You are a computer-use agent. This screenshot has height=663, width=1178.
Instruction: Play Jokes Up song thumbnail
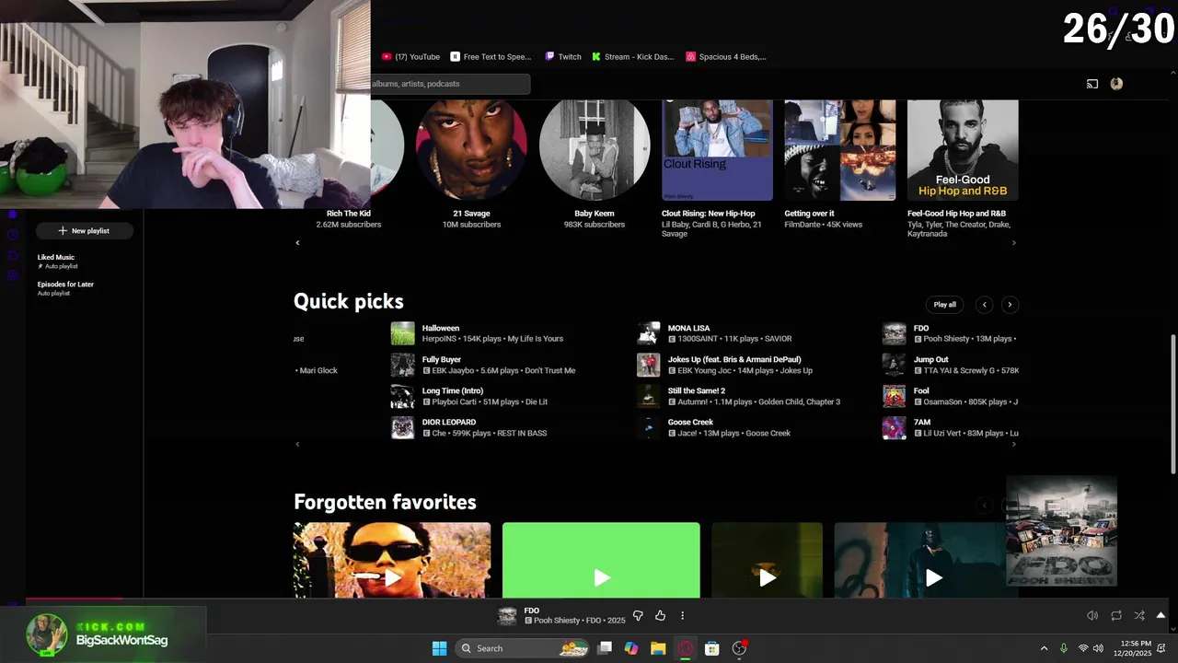(648, 365)
